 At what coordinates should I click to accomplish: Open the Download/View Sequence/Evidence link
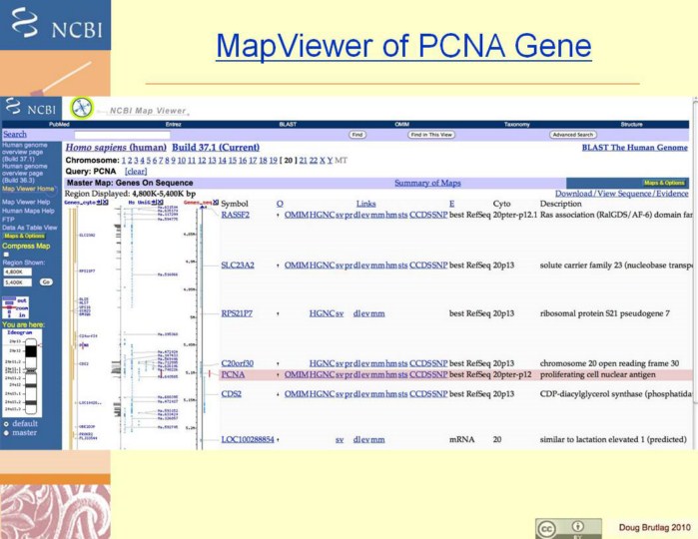(x=621, y=194)
